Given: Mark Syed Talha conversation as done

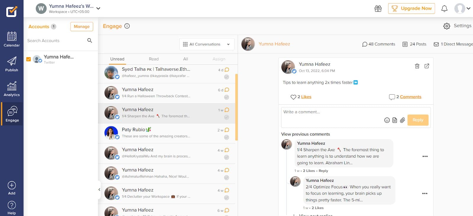Looking at the screenshot, I should pyautogui.click(x=226, y=77).
